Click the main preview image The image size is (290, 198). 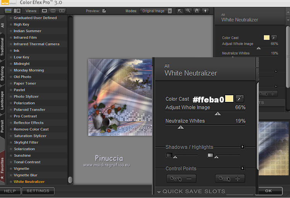click(120, 97)
